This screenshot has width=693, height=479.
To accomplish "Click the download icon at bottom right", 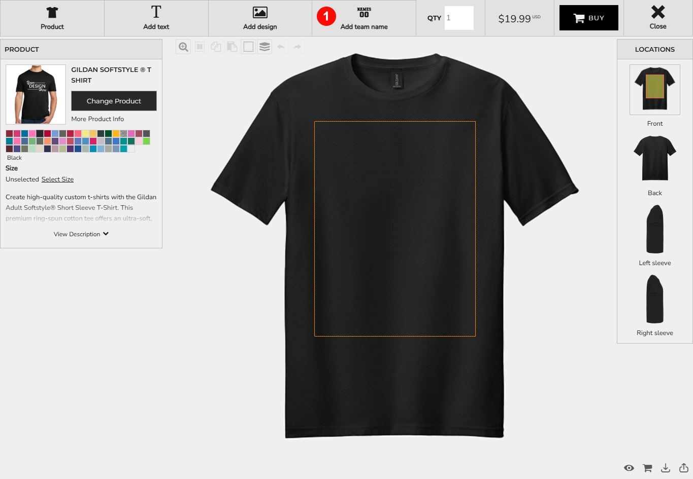I will click(666, 468).
